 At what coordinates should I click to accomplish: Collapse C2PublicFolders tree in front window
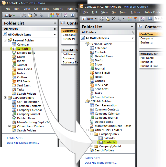pos(83,101)
